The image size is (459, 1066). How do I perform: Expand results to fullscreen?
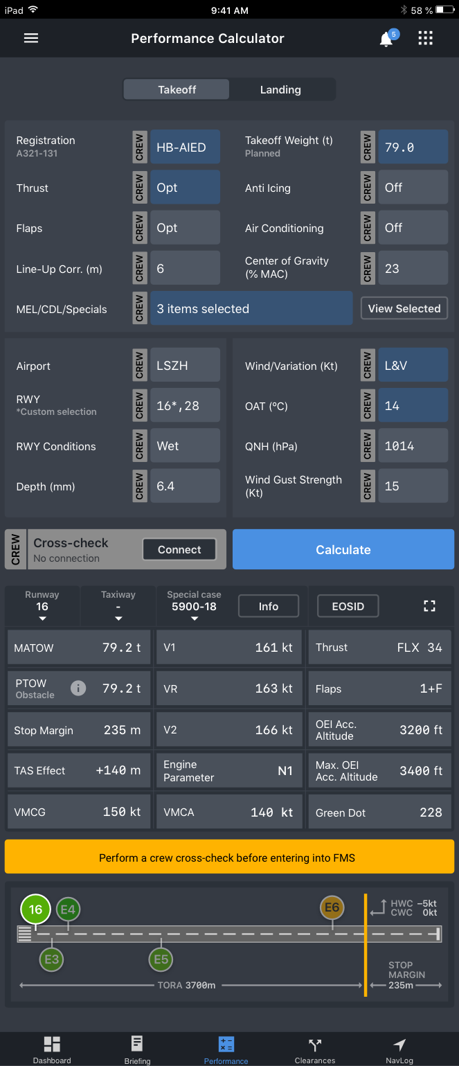[429, 606]
